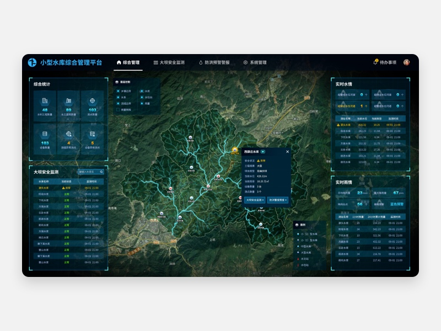
Task: Click the camera badge beside 西薛庄水库 title
Action: click(x=263, y=152)
